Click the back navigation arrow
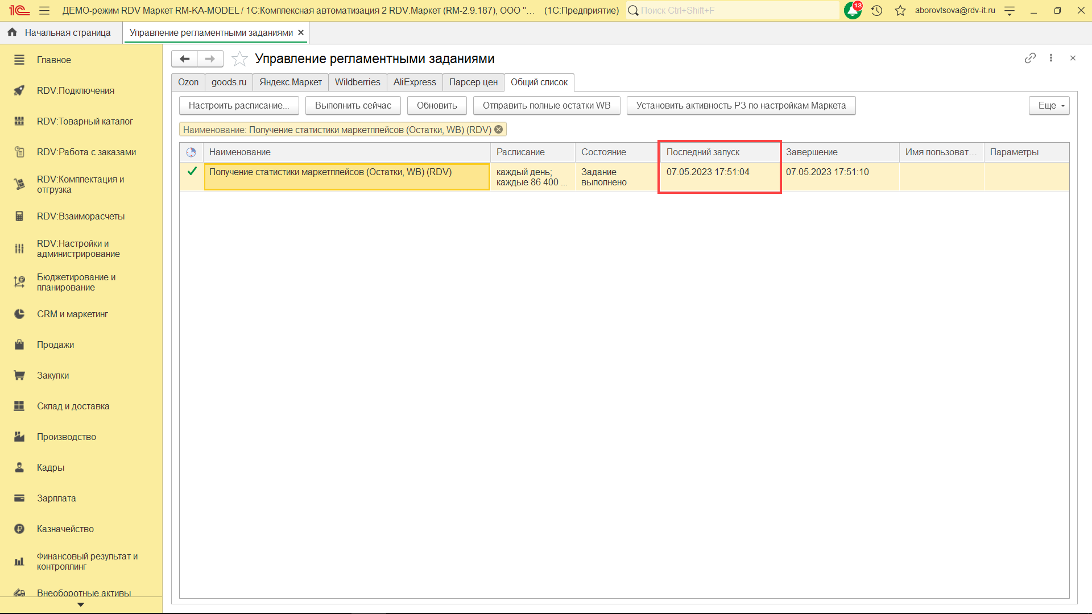 pyautogui.click(x=184, y=59)
